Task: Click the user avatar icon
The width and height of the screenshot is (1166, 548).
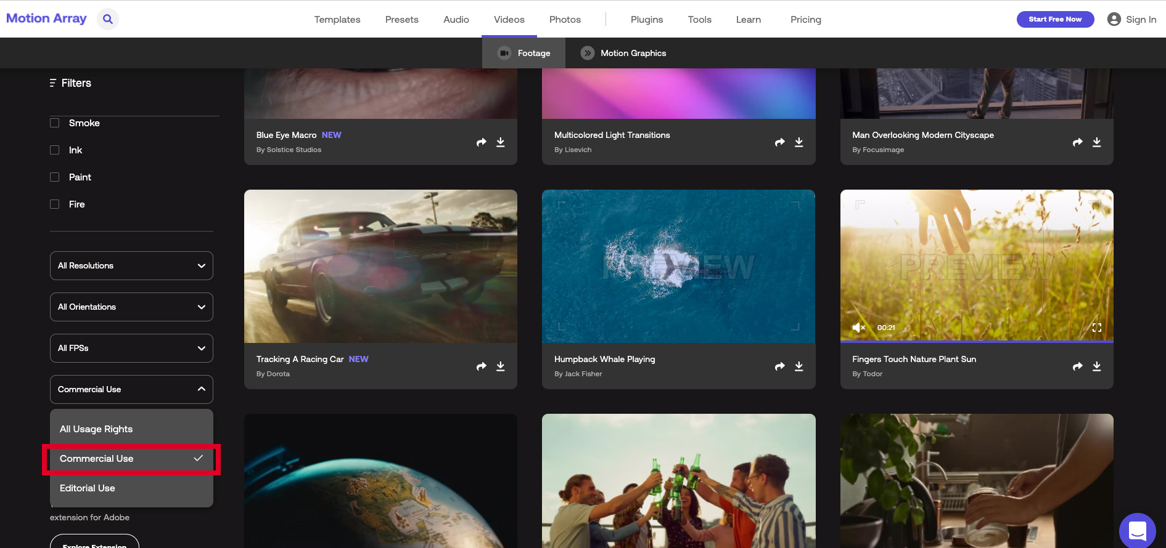Action: coord(1114,19)
